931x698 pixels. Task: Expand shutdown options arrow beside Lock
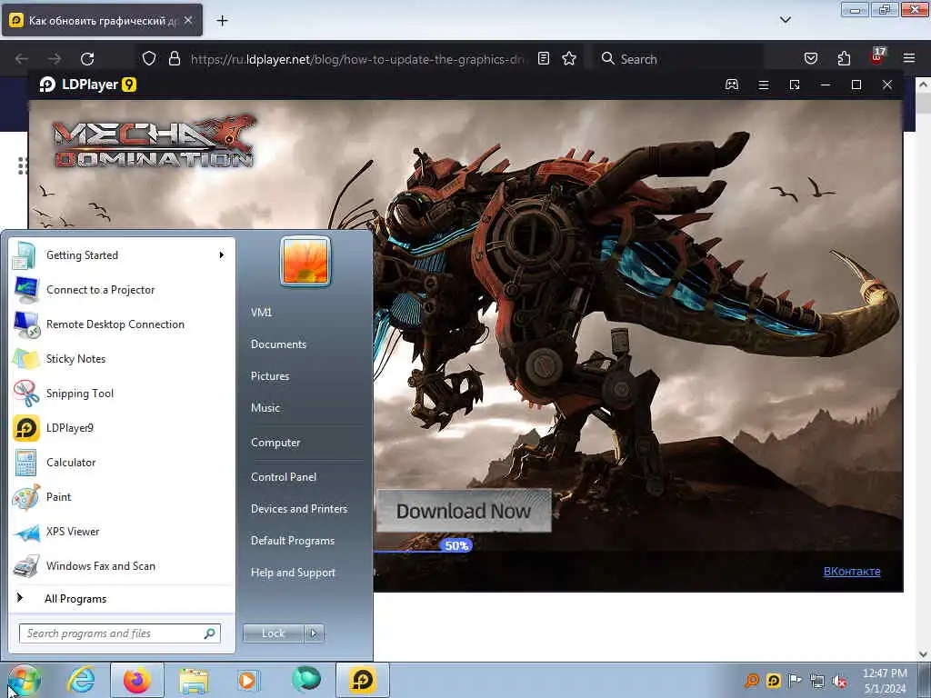click(314, 633)
